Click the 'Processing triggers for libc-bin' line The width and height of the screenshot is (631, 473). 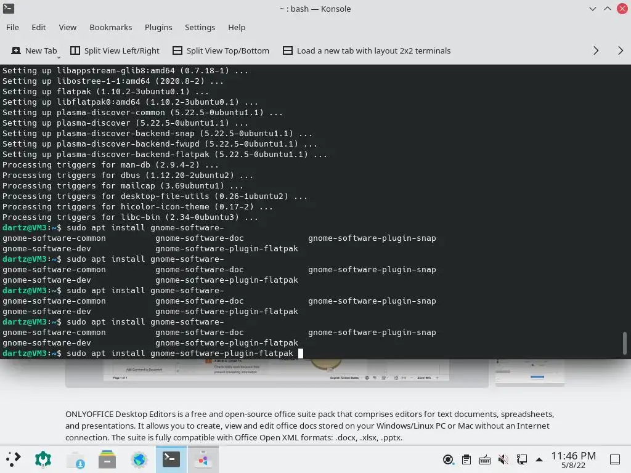[130, 217]
